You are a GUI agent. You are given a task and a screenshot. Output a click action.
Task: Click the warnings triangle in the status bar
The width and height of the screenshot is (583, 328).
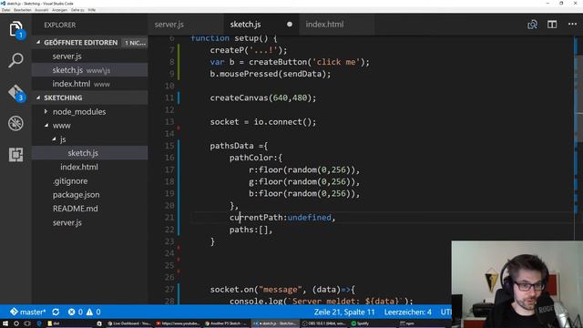click(x=89, y=312)
